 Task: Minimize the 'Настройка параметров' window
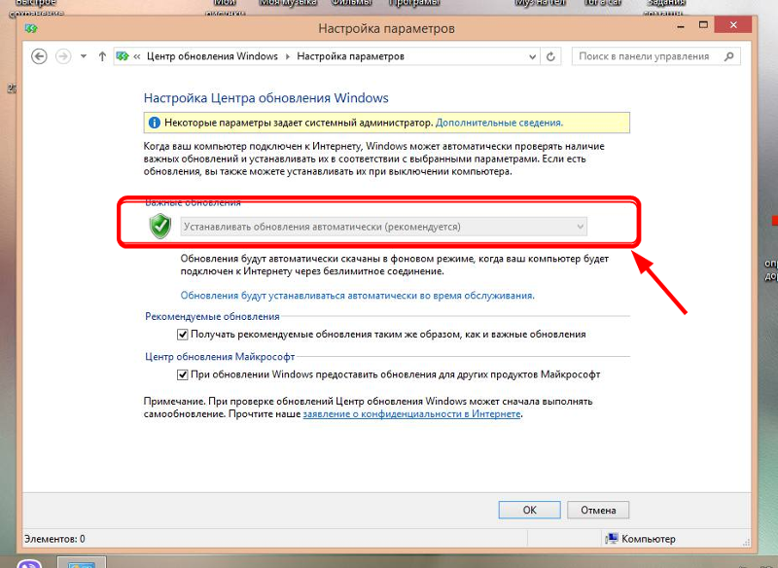tap(681, 26)
